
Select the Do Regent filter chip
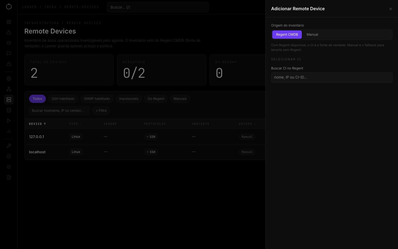(x=156, y=99)
